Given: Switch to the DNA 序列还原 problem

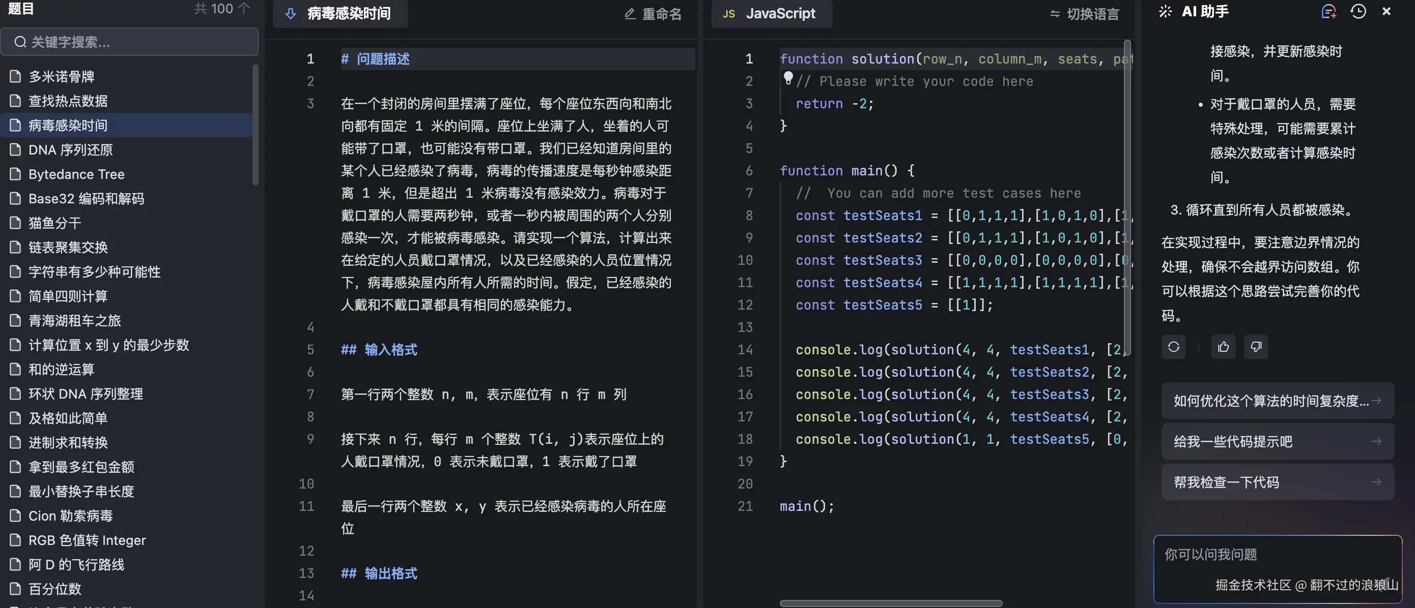Looking at the screenshot, I should pos(71,149).
